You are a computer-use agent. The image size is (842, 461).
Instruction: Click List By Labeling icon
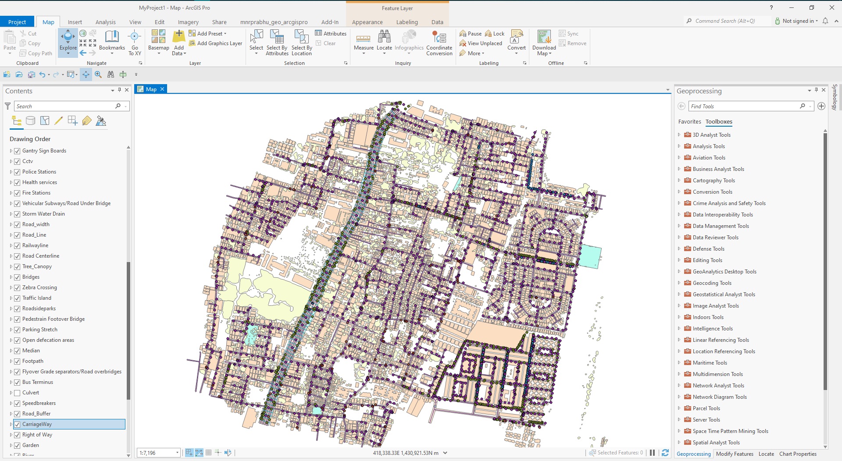pyautogui.click(x=87, y=121)
